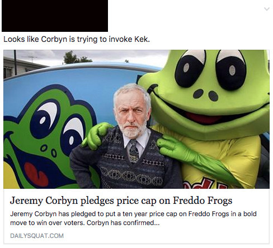Click the frog mascot costume's head in photo

[x=204, y=91]
